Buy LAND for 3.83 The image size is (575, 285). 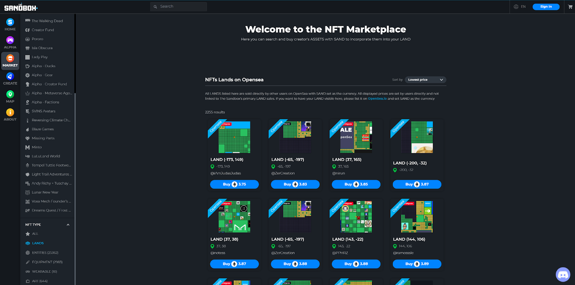(295, 184)
